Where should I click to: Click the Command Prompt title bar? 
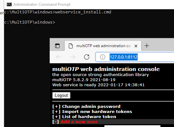click(x=89, y=4)
